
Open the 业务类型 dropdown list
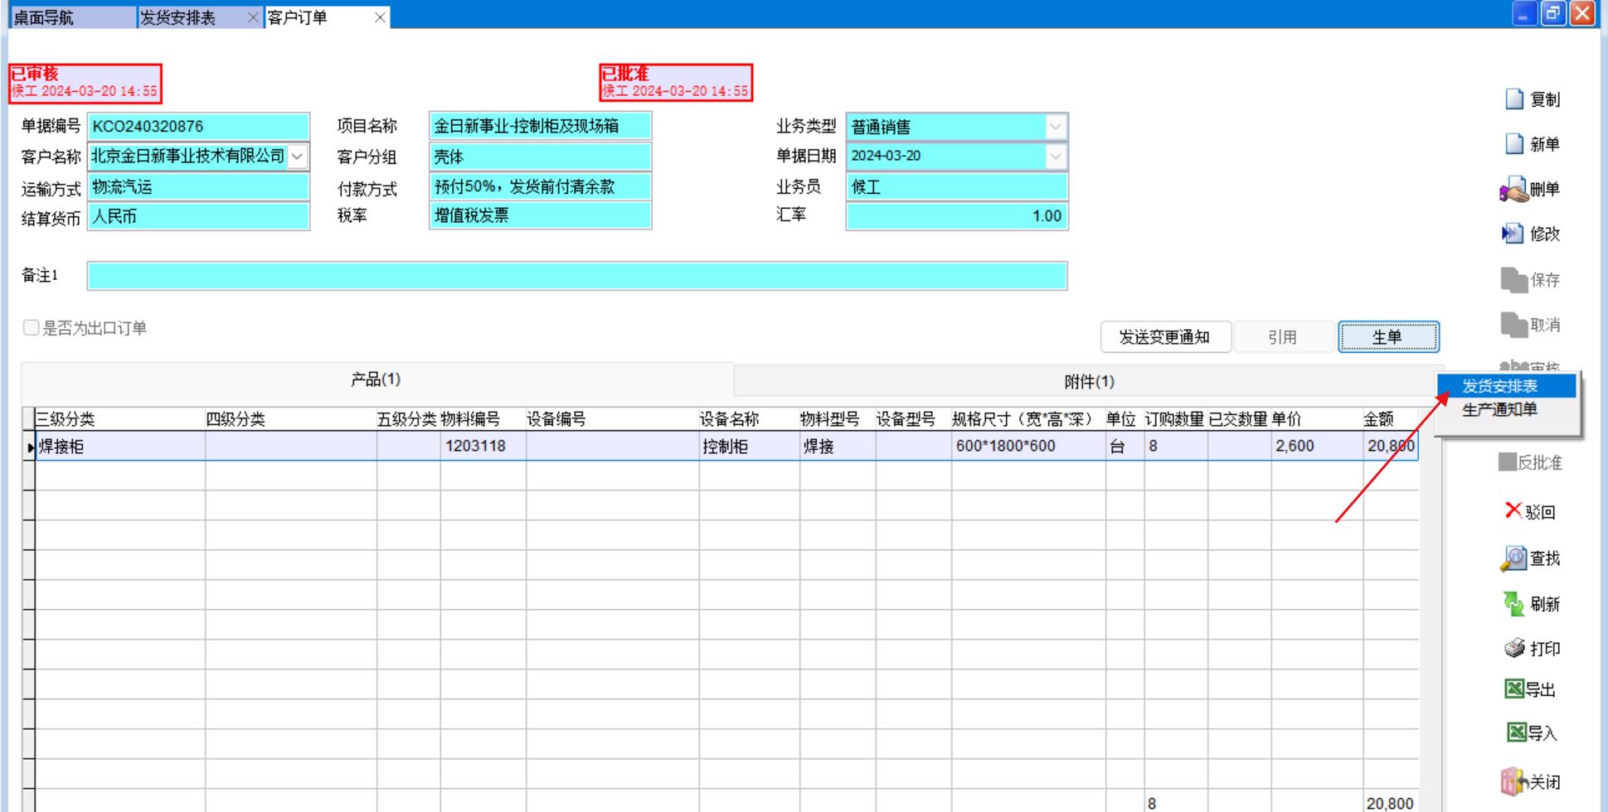[1055, 127]
